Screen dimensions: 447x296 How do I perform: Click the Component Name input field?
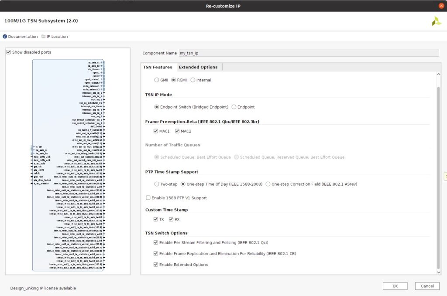point(308,53)
